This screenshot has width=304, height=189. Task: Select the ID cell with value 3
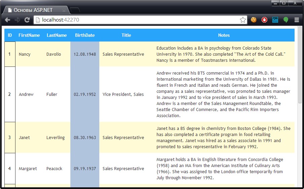(x=10, y=137)
